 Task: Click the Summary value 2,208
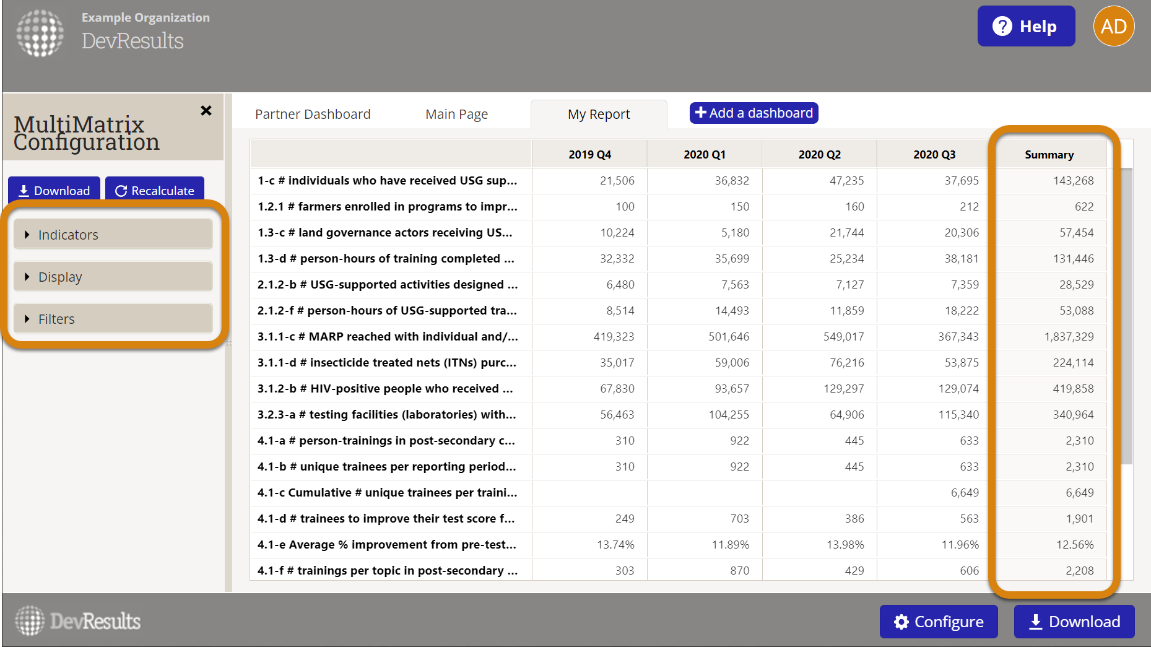[x=1080, y=571]
